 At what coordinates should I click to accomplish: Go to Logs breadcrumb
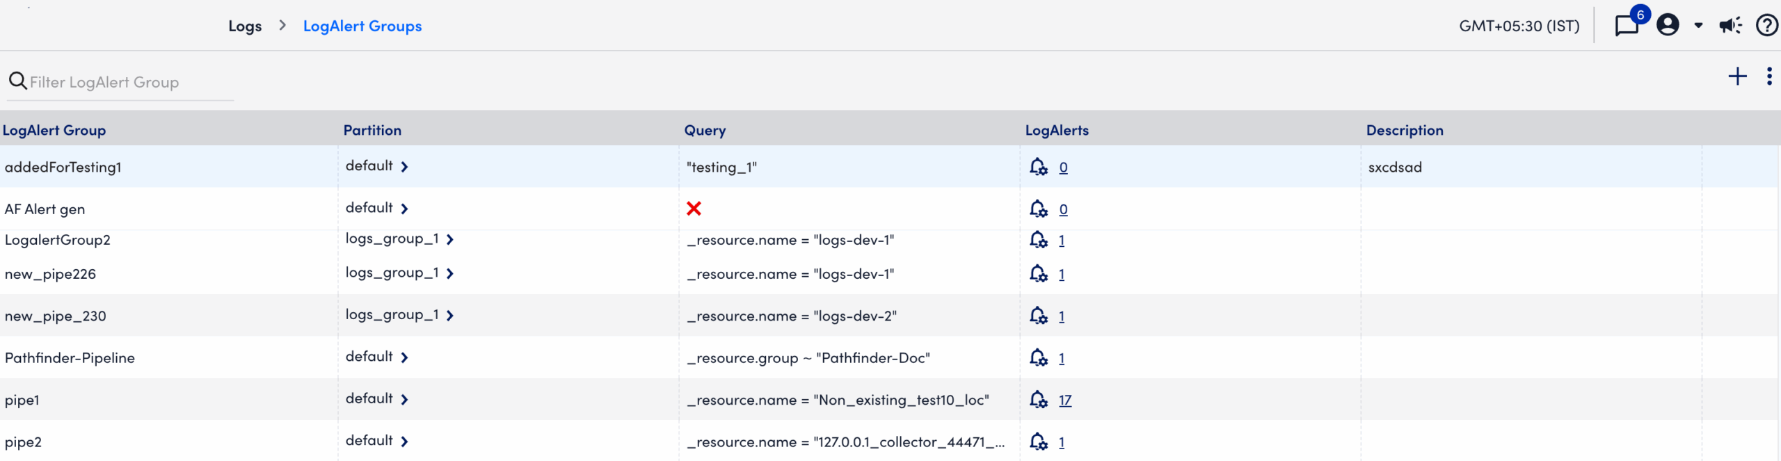point(245,26)
